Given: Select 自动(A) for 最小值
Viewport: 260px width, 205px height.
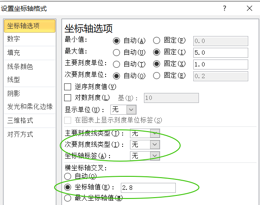Looking at the screenshot, I should coord(116,40).
